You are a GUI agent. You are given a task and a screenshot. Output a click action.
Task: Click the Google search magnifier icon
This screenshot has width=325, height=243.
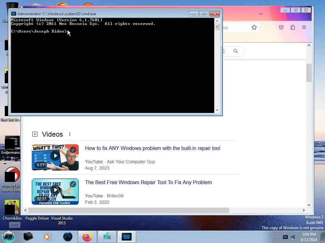[236, 51]
